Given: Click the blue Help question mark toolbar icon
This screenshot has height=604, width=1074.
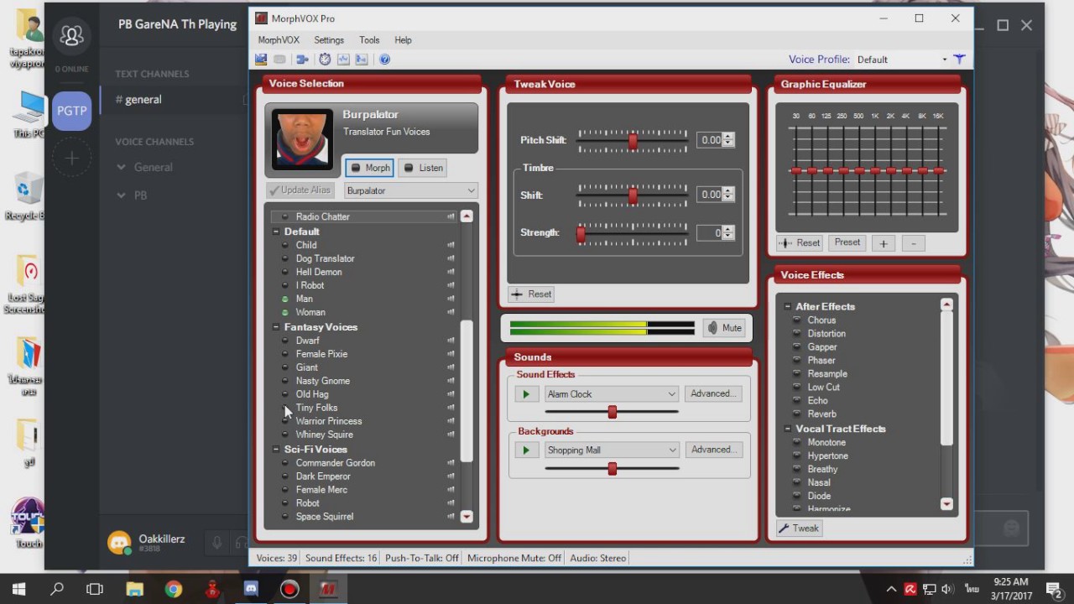Looking at the screenshot, I should 384,60.
